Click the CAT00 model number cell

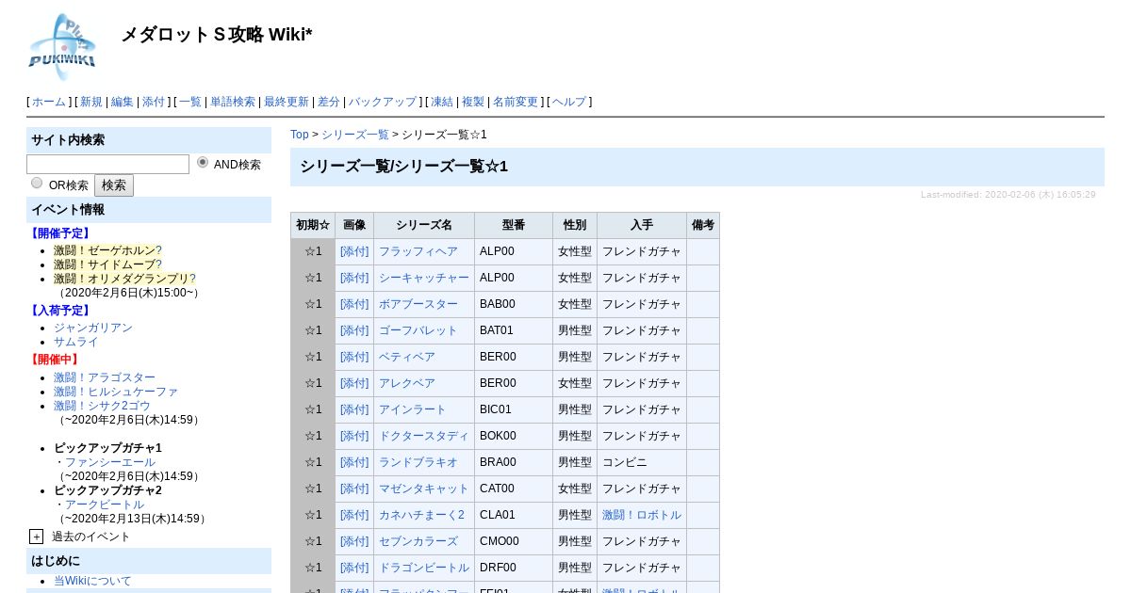pos(514,489)
